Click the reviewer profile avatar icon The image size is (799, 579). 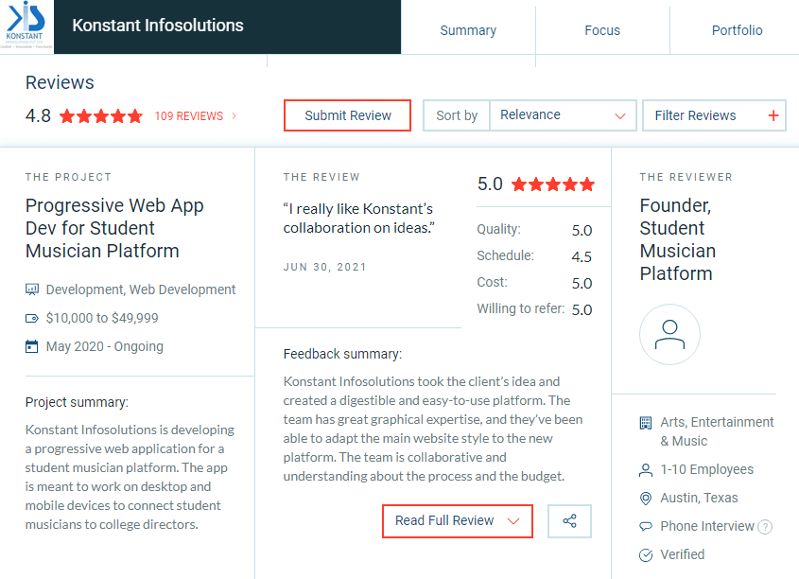(669, 334)
